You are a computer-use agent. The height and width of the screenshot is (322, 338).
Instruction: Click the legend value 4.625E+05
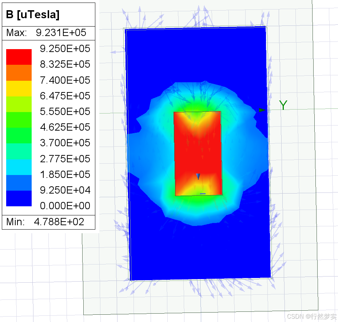[65, 127]
